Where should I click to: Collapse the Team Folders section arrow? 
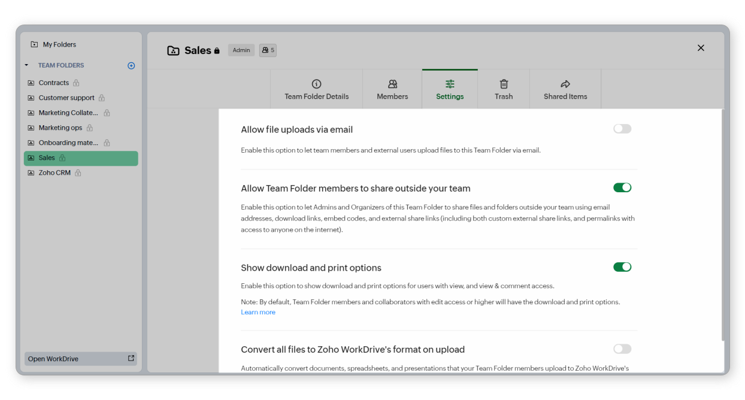point(26,65)
